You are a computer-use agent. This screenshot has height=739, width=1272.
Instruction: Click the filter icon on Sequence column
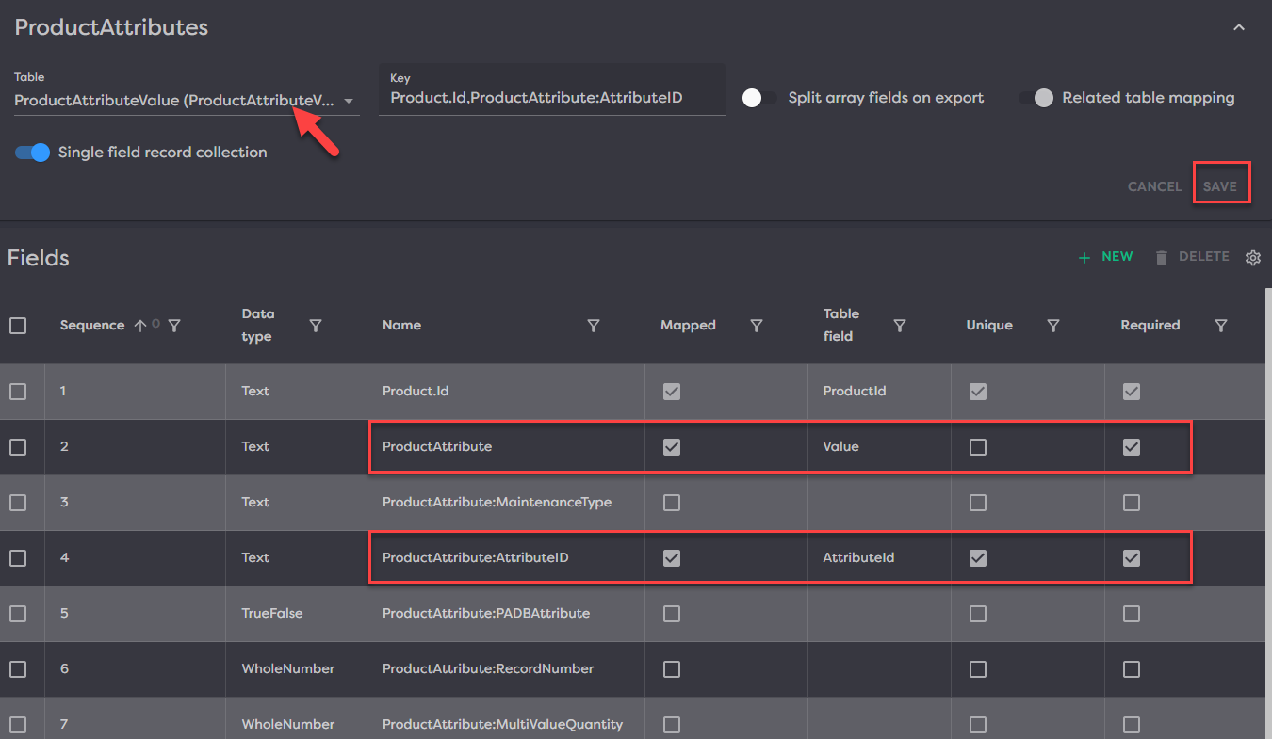click(x=174, y=326)
